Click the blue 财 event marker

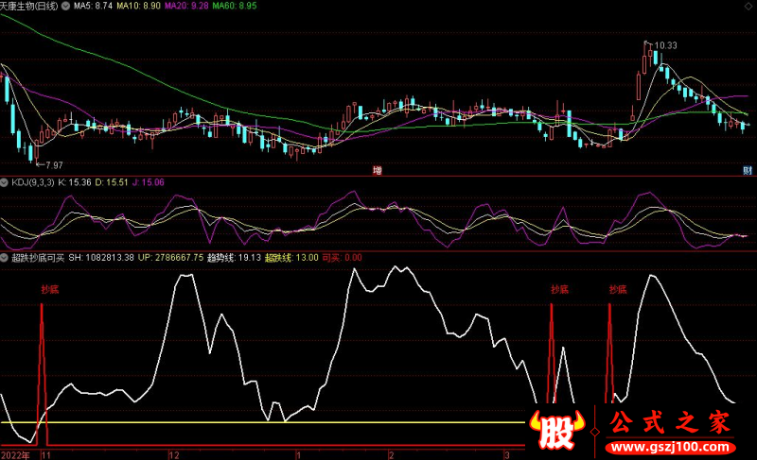(747, 170)
